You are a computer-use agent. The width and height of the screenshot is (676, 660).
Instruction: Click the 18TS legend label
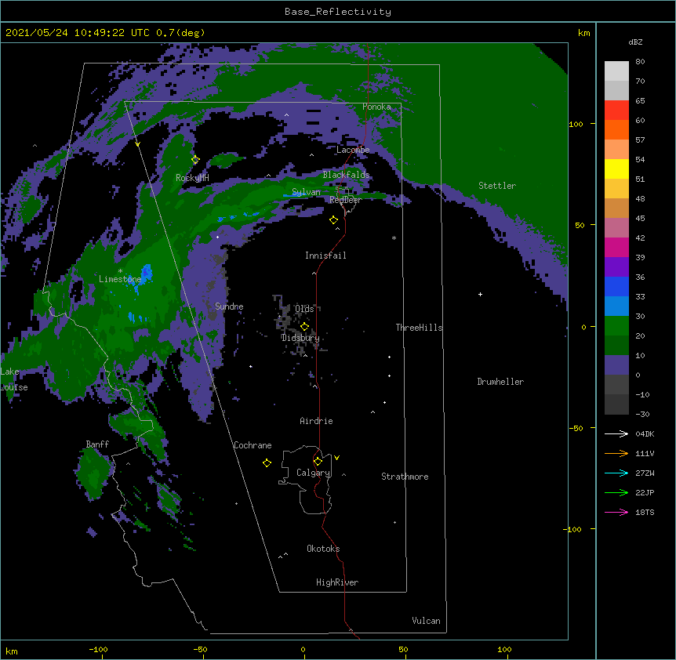pos(645,512)
